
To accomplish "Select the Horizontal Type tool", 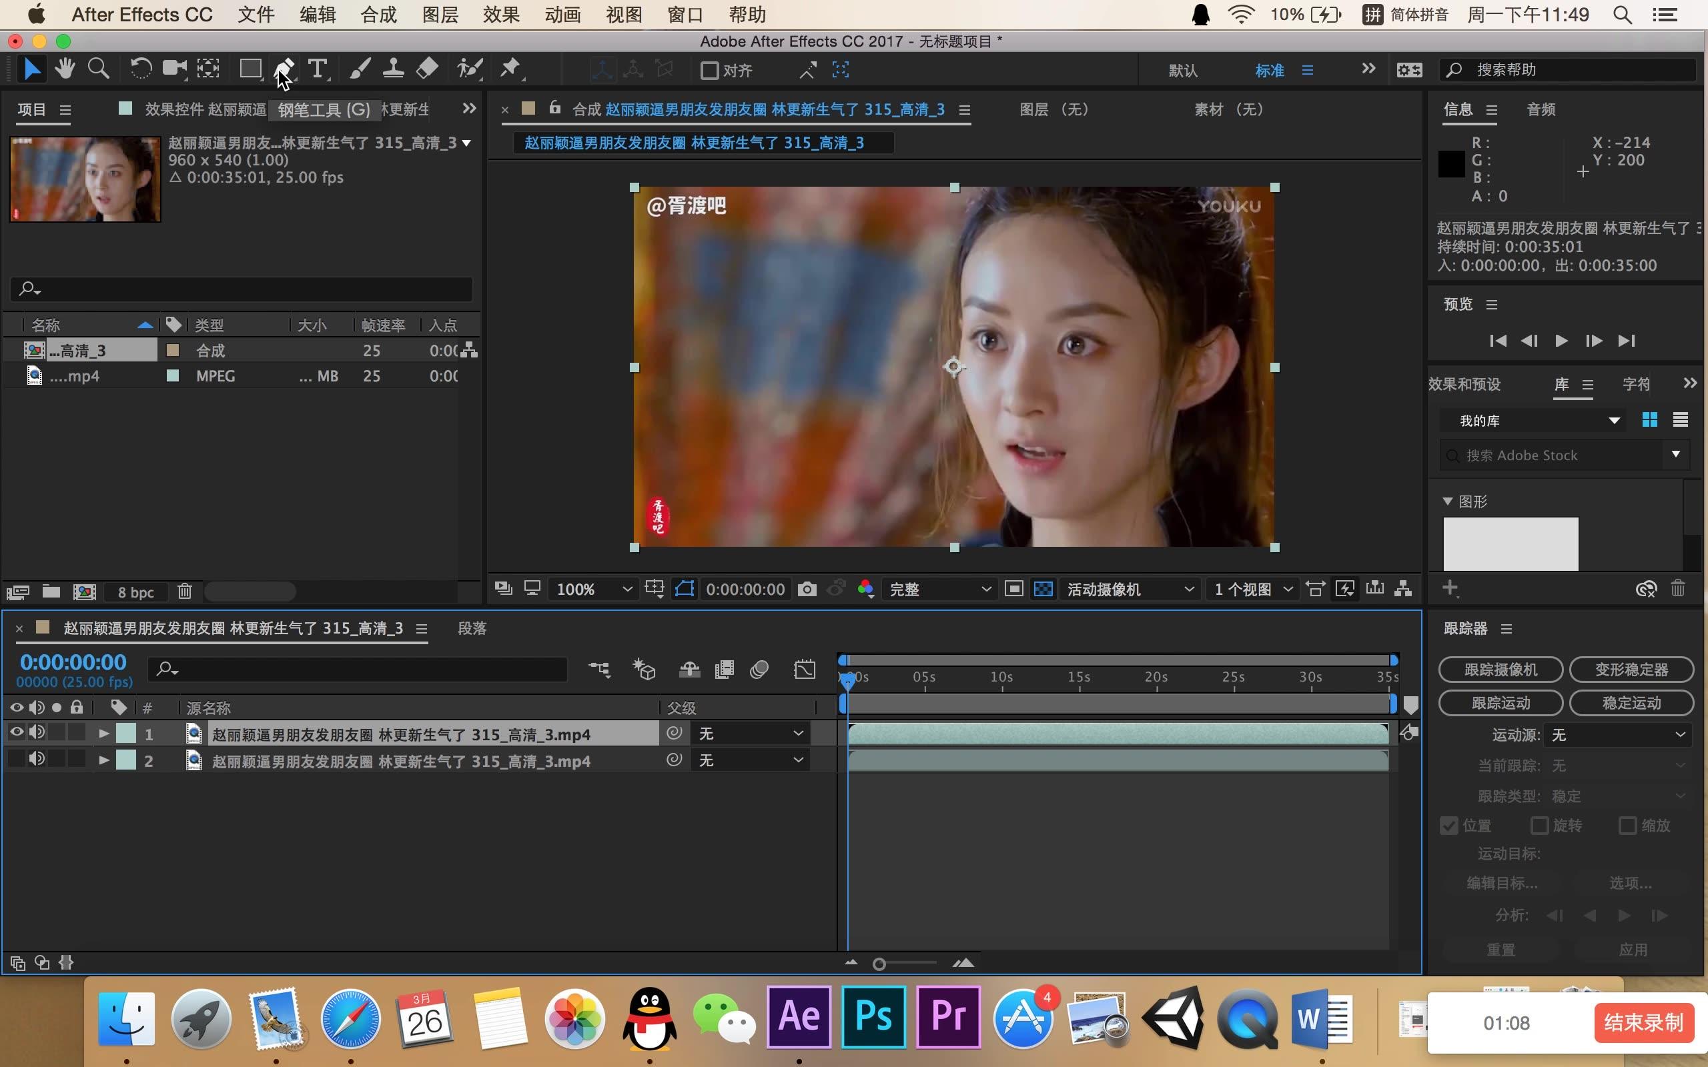I will [318, 69].
